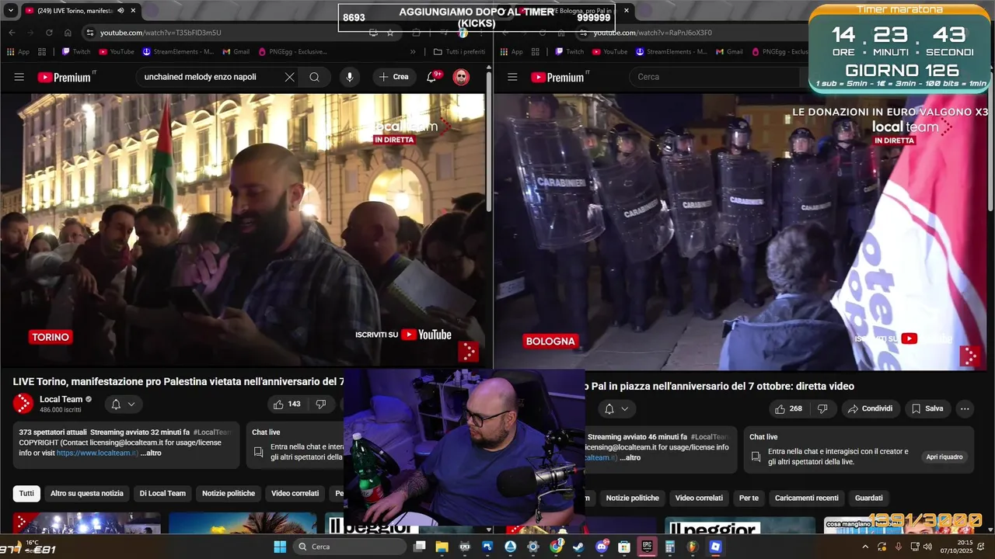Select the 'Di Local Team' filter chip
Screen dimensions: 995x559
162,493
